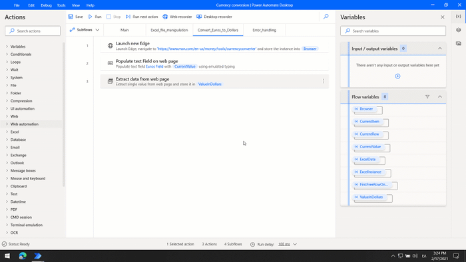Image resolution: width=466 pixels, height=262 pixels.
Task: Open the Subflows dropdown
Action: tap(85, 30)
